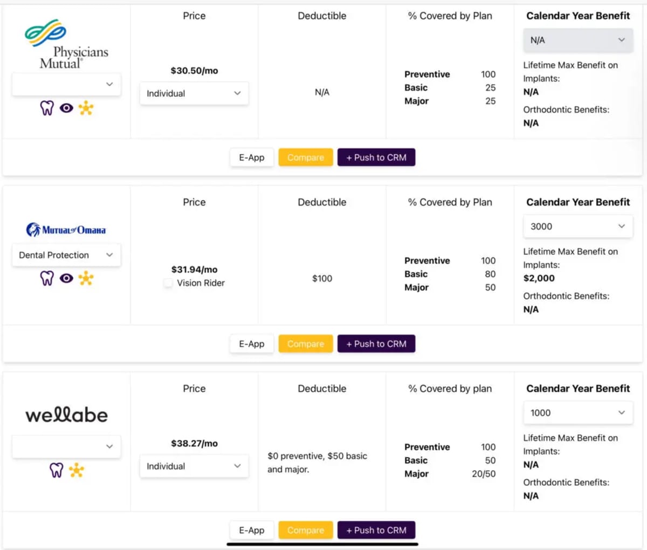The image size is (647, 550).
Task: Open the Dental Protection plan dropdown
Action: 66,255
